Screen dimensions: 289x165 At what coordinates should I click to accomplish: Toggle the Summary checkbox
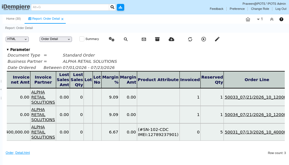tap(82, 39)
